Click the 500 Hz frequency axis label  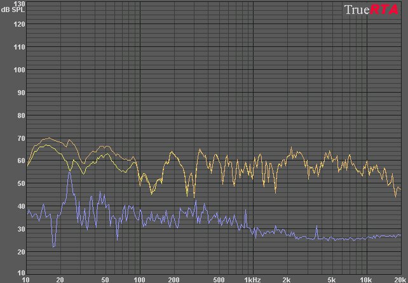click(x=218, y=279)
